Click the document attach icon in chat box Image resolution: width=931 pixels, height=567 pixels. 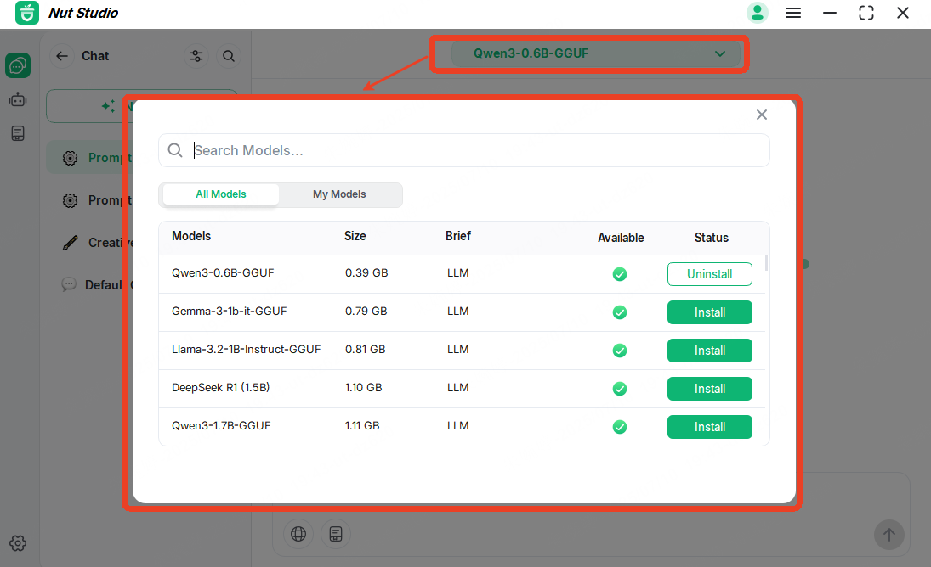[x=336, y=534]
